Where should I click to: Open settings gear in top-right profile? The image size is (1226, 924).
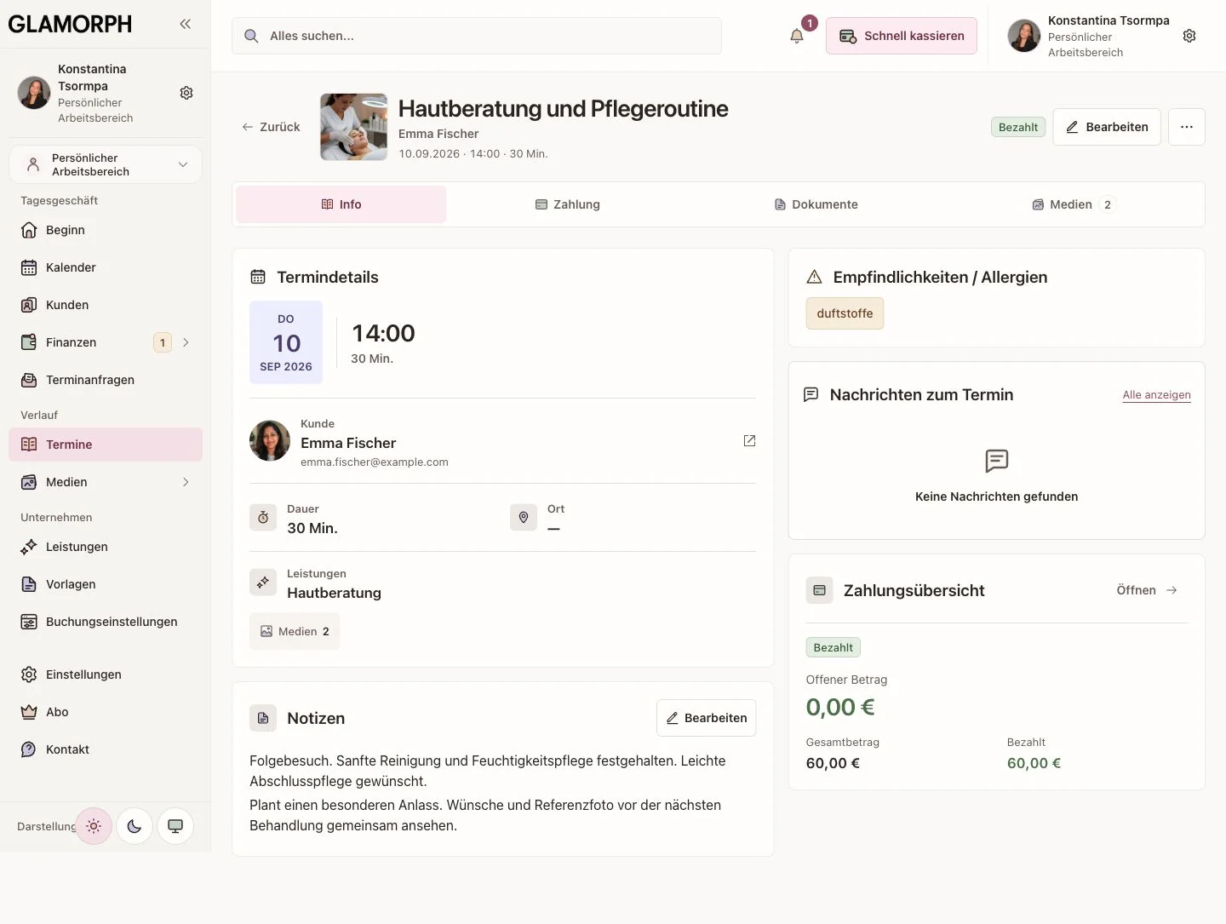point(1189,36)
